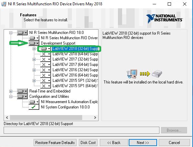The image size is (193, 147).
Task: Click Restore Feature Defaults button
Action: [x=55, y=143]
